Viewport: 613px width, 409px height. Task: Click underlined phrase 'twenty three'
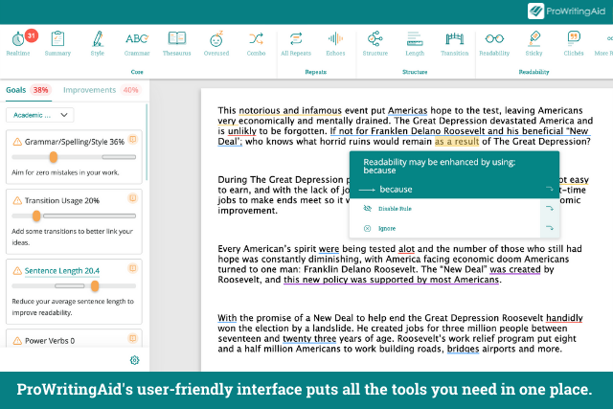[x=309, y=339]
